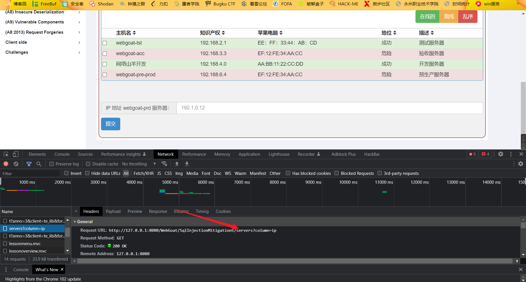526x282 pixels.
Task: Enable Has blocked cookies checkbox
Action: pos(288,173)
